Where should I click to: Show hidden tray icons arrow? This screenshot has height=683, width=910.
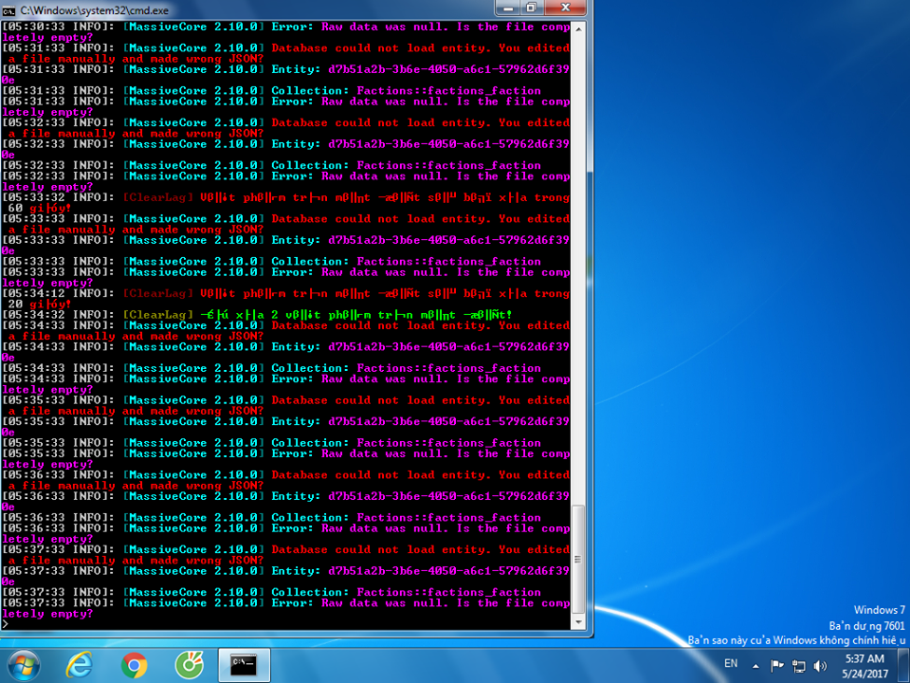pos(755,666)
